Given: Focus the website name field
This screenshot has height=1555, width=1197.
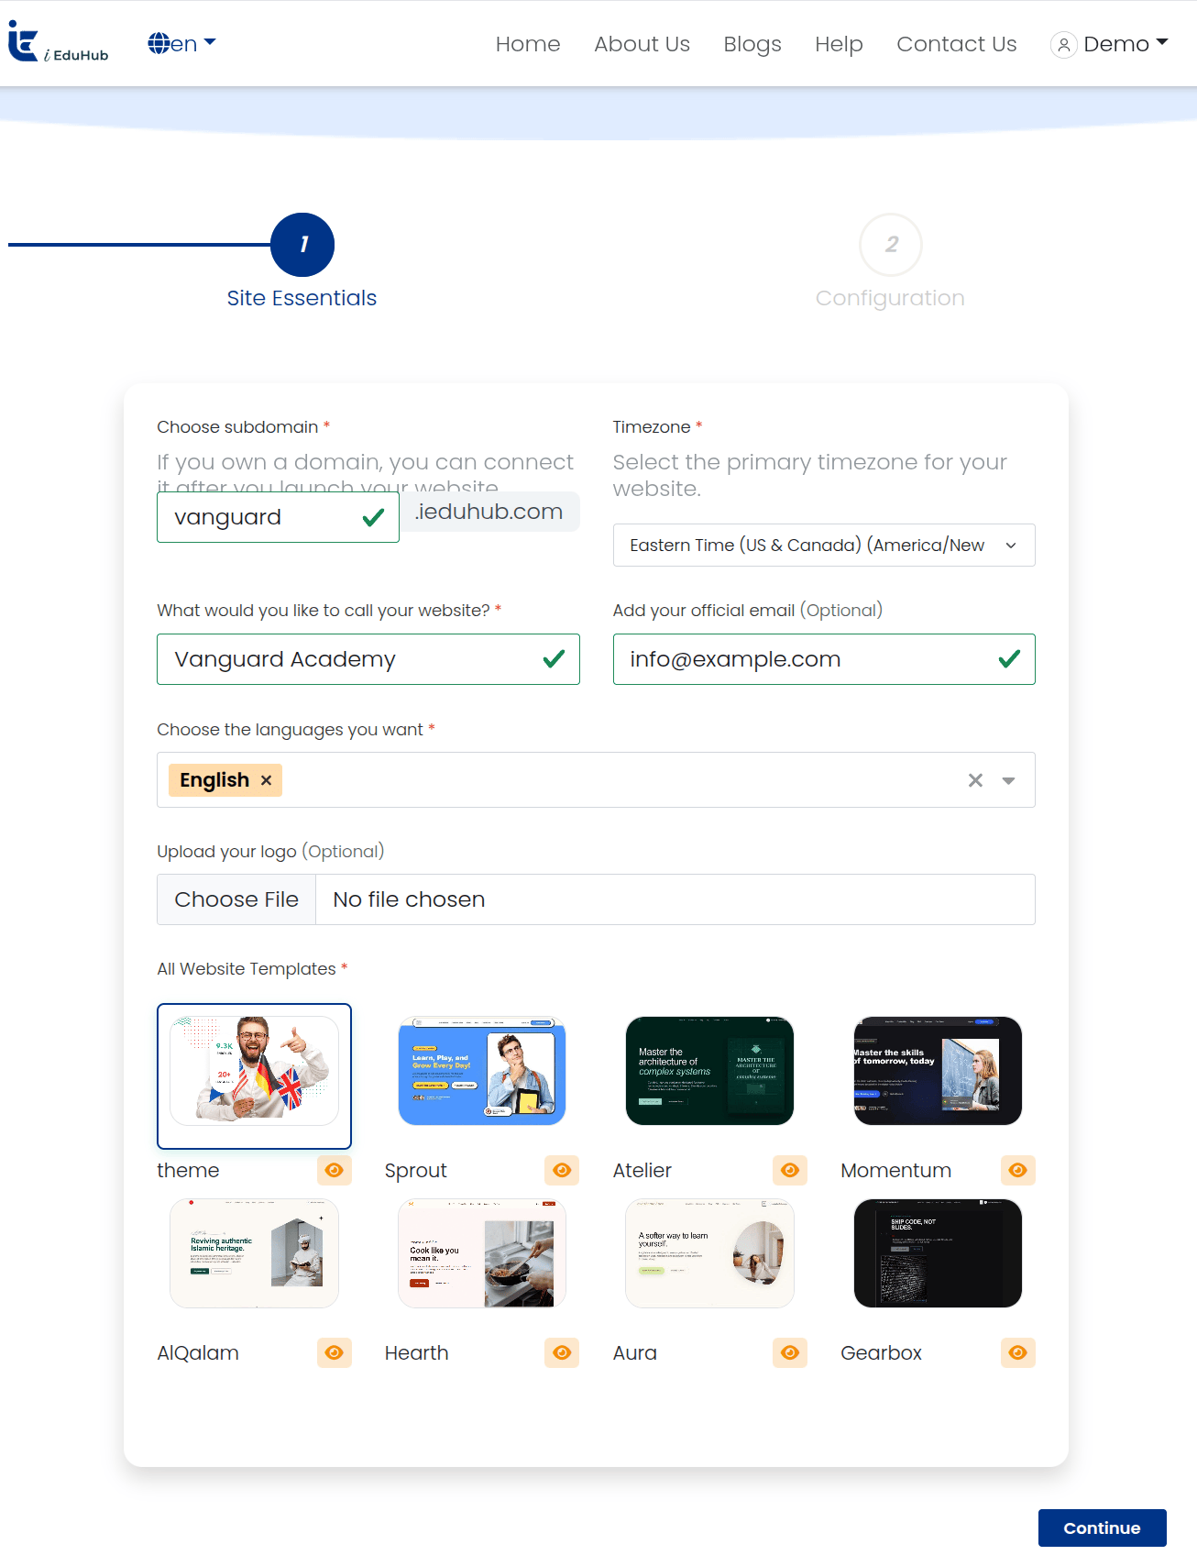Looking at the screenshot, I should (368, 659).
